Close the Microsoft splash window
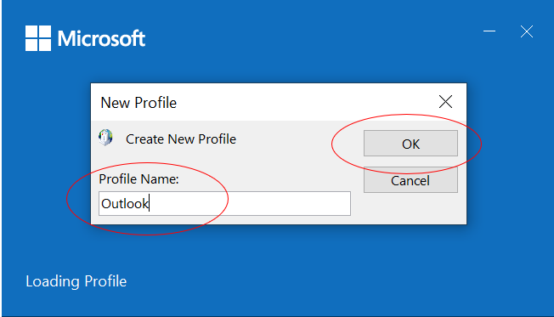Image resolution: width=554 pixels, height=317 pixels. pyautogui.click(x=527, y=31)
